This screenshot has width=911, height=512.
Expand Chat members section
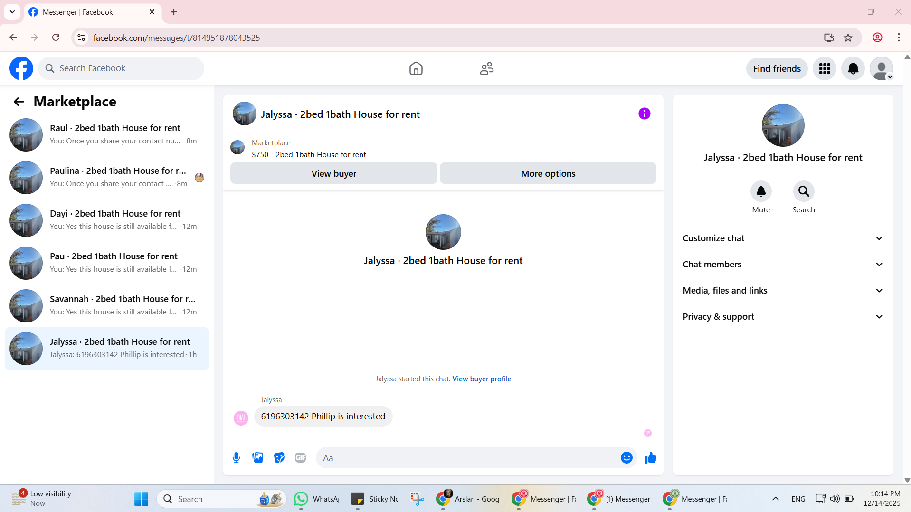[783, 265]
